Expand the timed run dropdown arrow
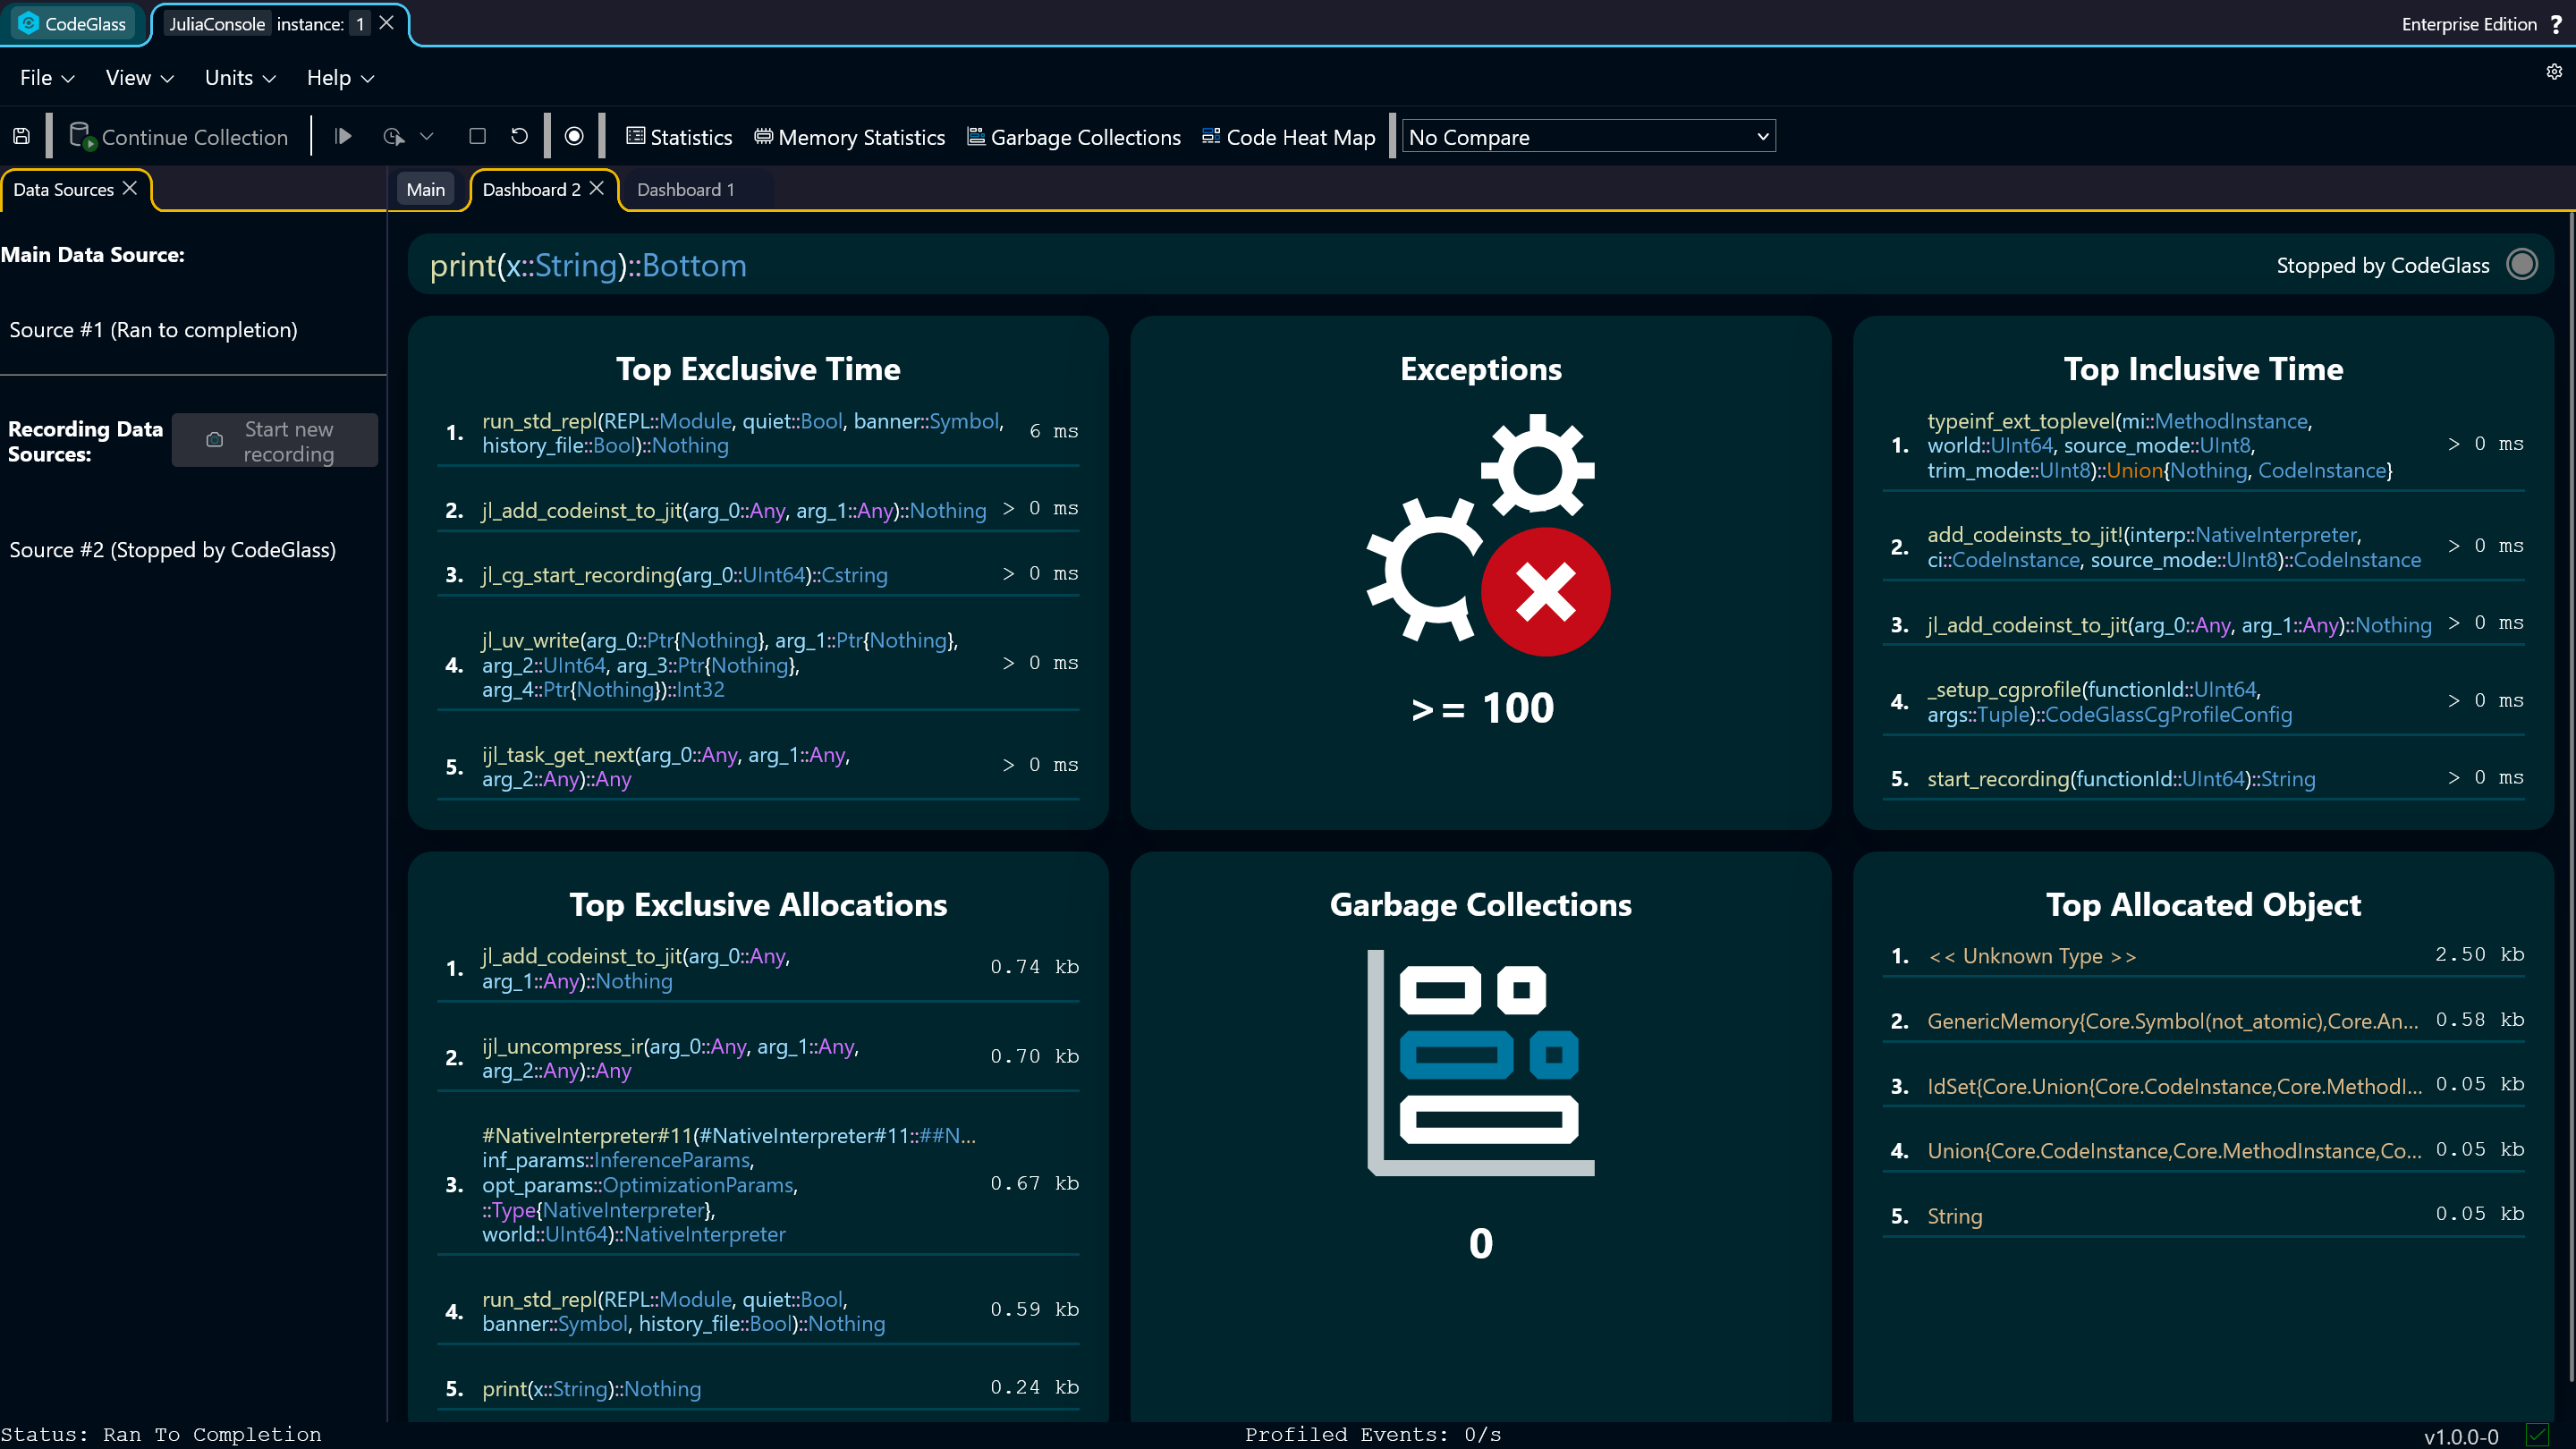The image size is (2576, 1449). (427, 136)
